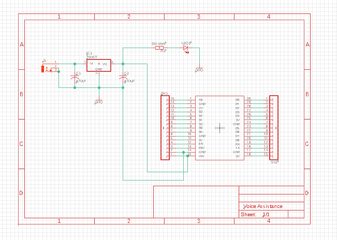Select the 7805T voltage regulator body
Screen dimensions: 337x240
coord(99,66)
